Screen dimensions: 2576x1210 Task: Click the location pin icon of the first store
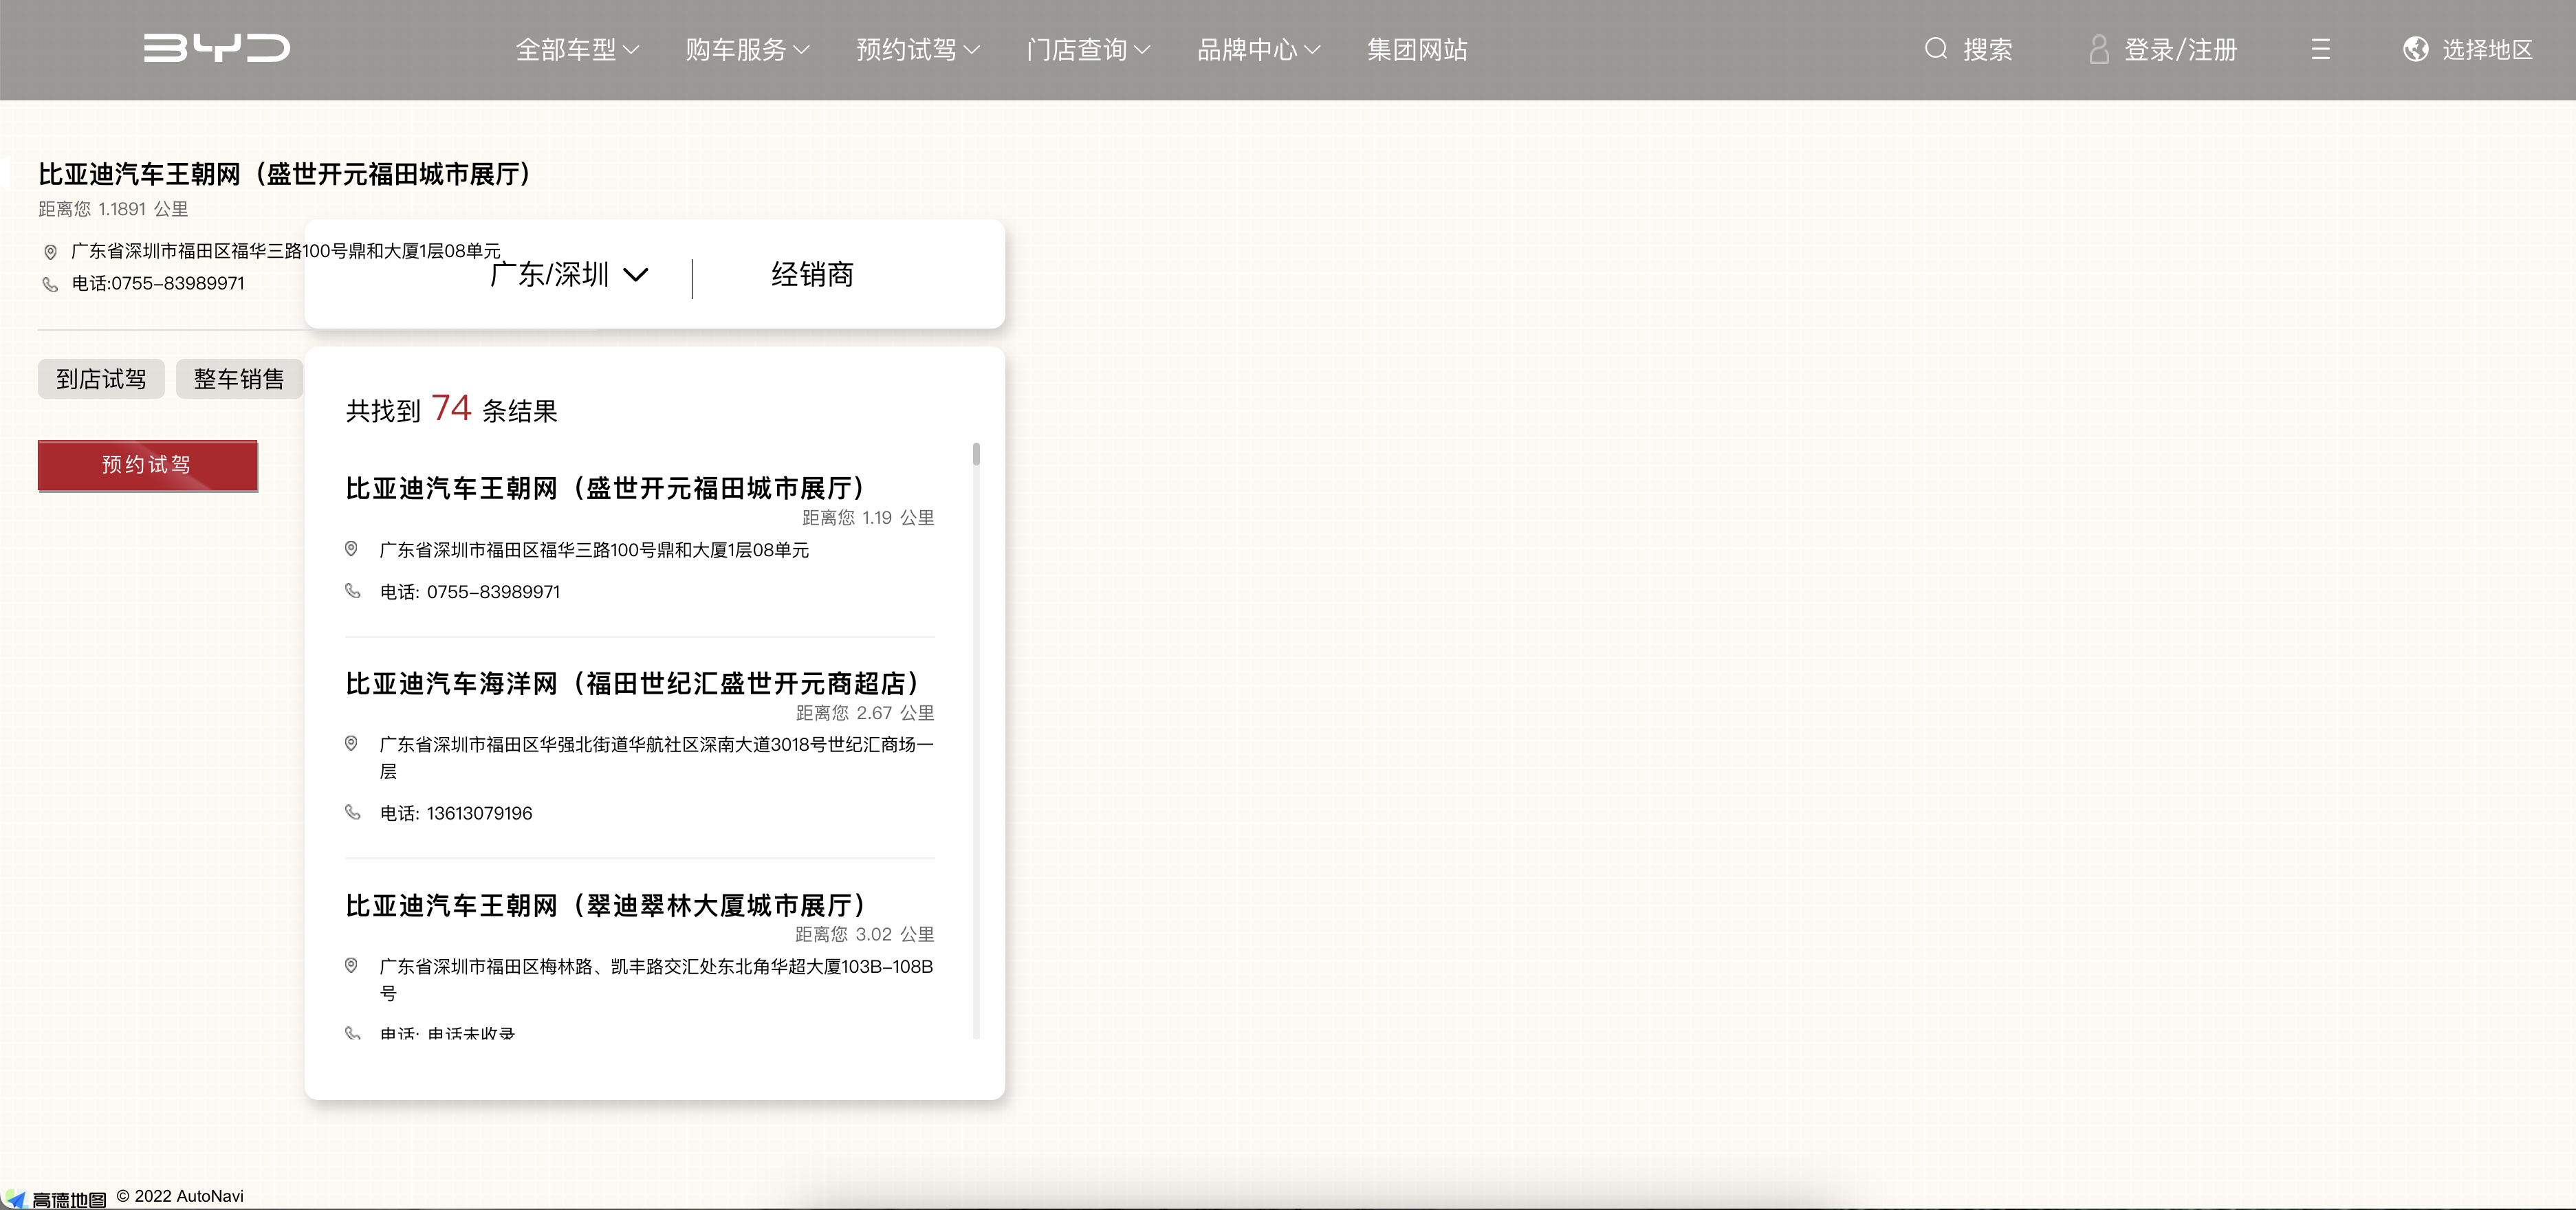click(353, 549)
